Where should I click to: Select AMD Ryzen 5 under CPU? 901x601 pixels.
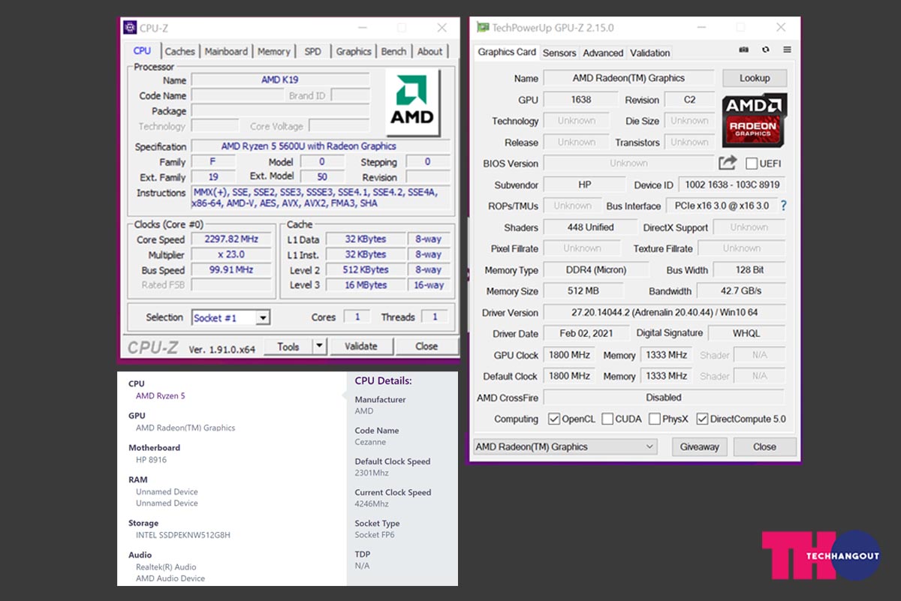coord(160,395)
